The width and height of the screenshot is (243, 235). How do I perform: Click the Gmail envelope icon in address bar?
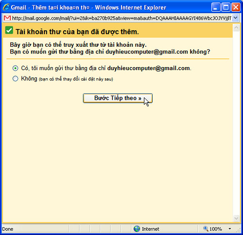(x=7, y=18)
